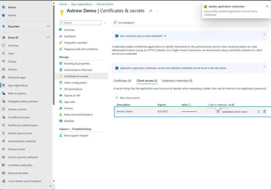Open Identity Secure Score
Viewport: 271px width, 190px height.
tap(20, 133)
